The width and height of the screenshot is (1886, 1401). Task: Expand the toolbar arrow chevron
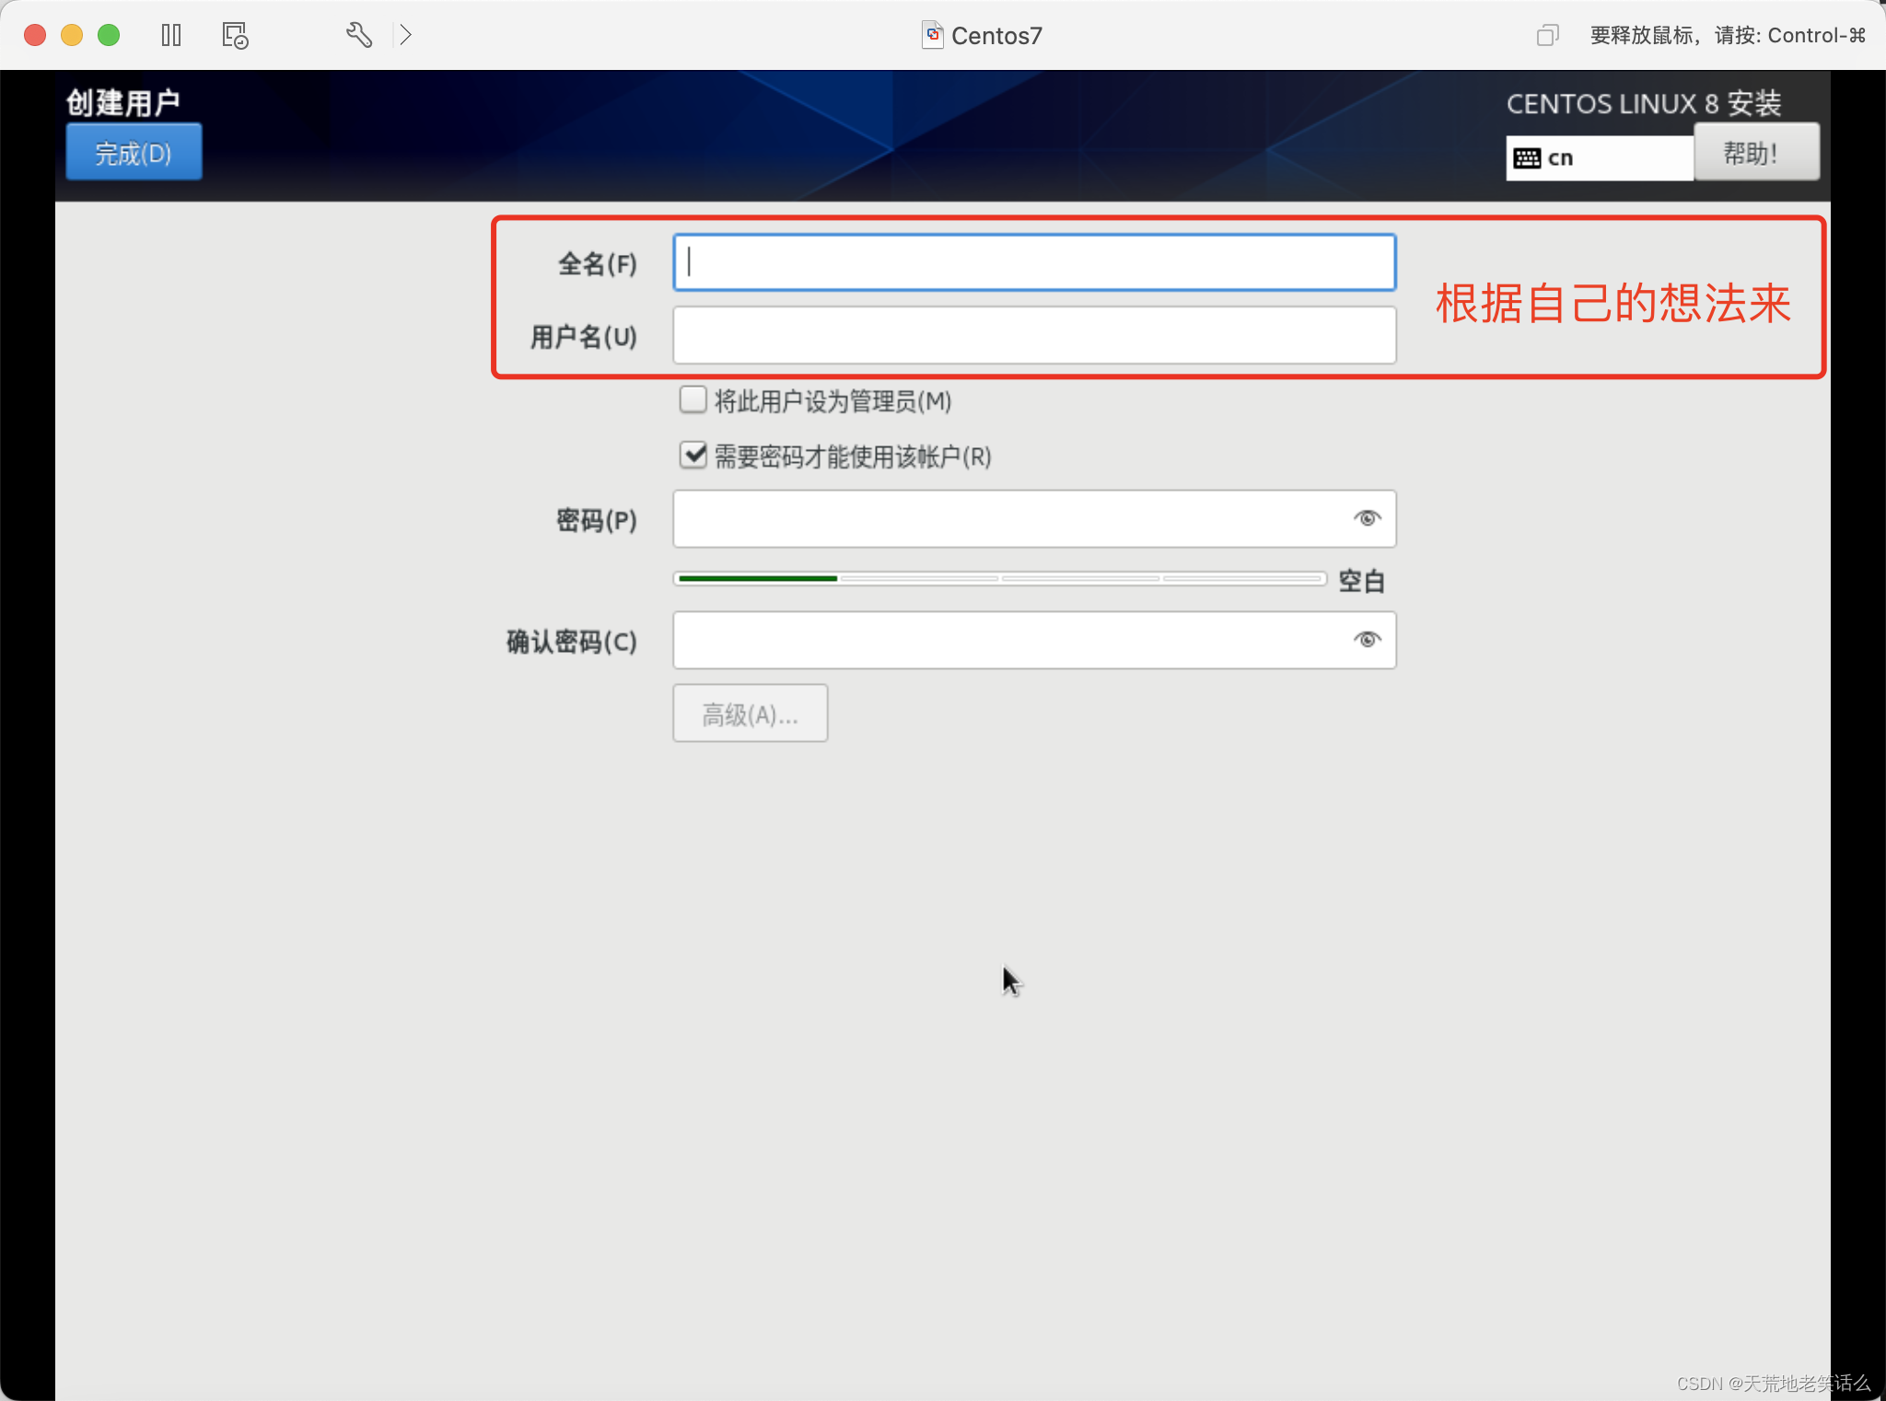pyautogui.click(x=405, y=35)
